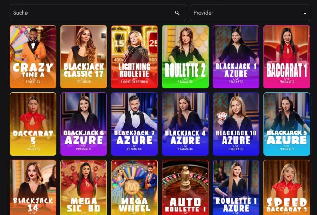Open Blackjack 1 Azure table

click(x=236, y=57)
